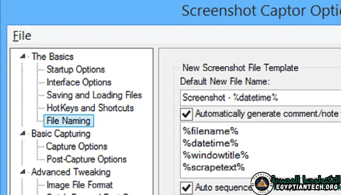Collapse The Basics tree section arrow
The width and height of the screenshot is (341, 195).
click(22, 57)
